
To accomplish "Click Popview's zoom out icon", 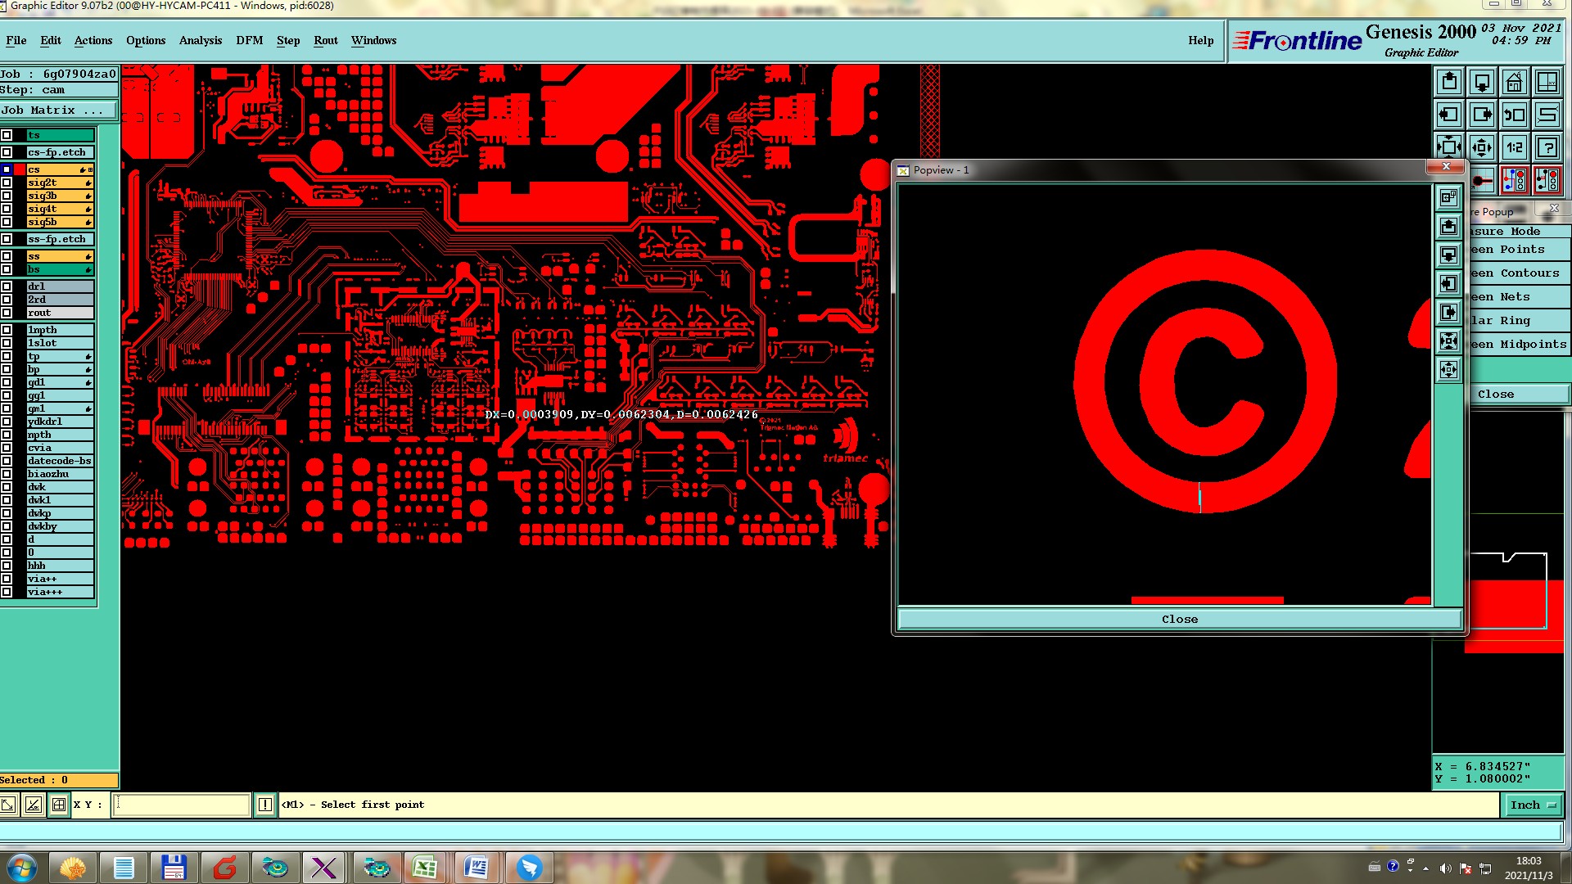I will click(1448, 369).
